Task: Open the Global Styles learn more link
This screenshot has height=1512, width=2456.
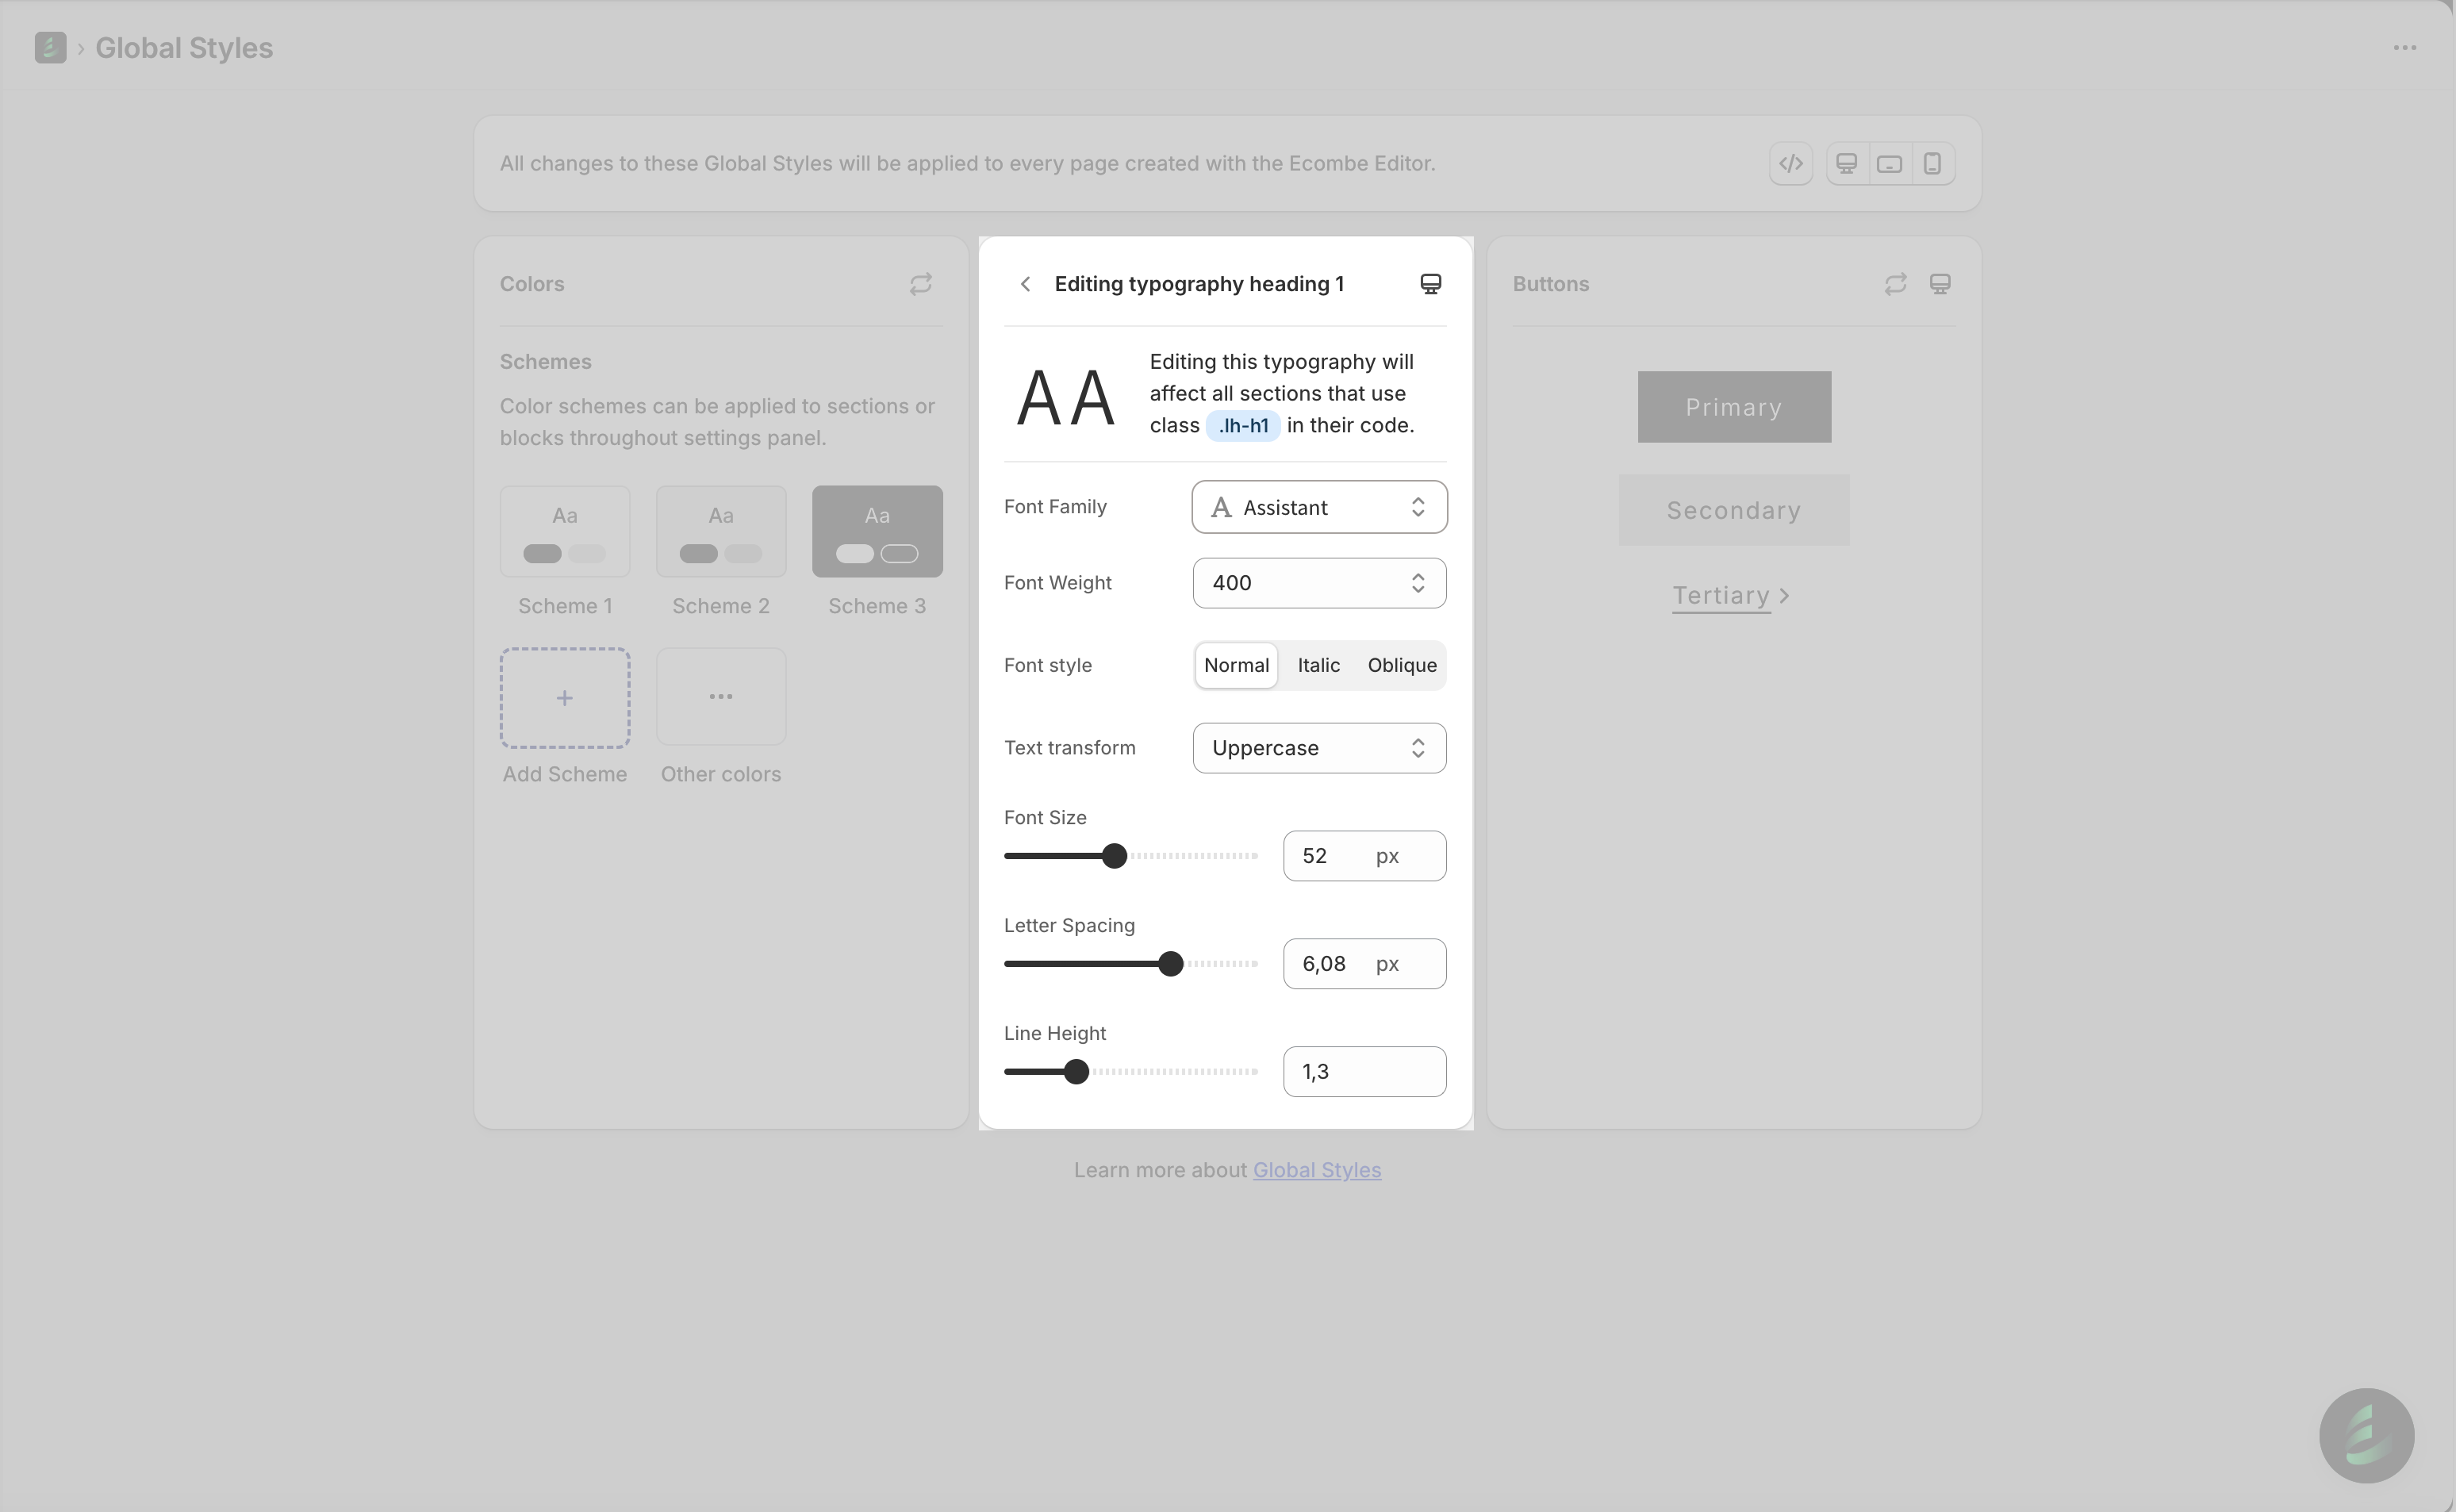Action: (x=1316, y=1170)
